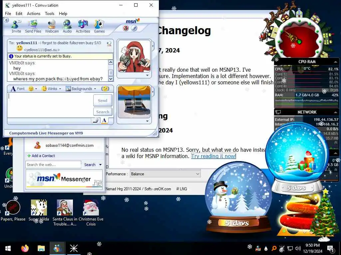Open the Send Files tool
Image resolution: width=341 pixels, height=255 pixels.
click(x=33, y=27)
